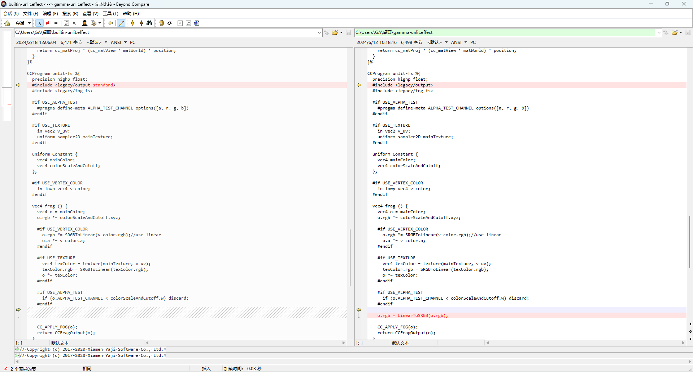Toggle the Show All asterisk button

[39, 23]
